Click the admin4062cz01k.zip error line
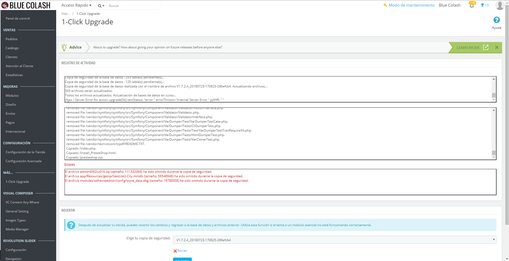This screenshot has height=261, width=509. point(138,172)
